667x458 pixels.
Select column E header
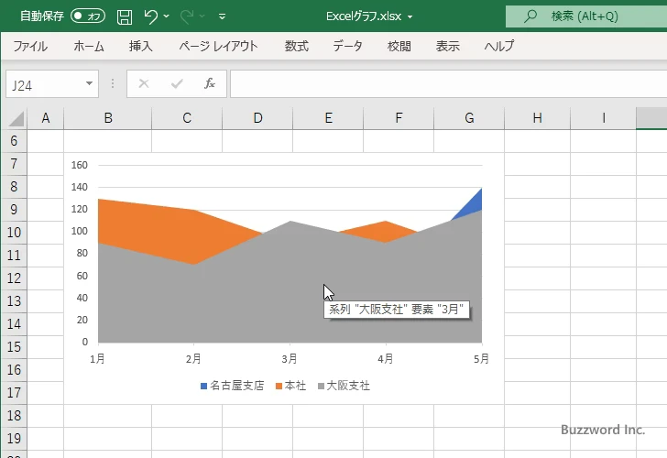point(328,118)
